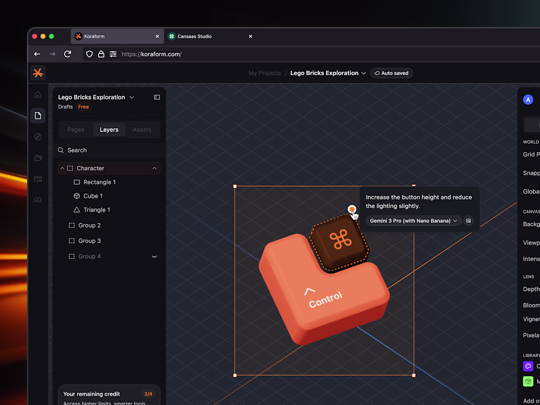The image size is (540, 405).
Task: Click the Auto saved indicator
Action: tap(391, 73)
